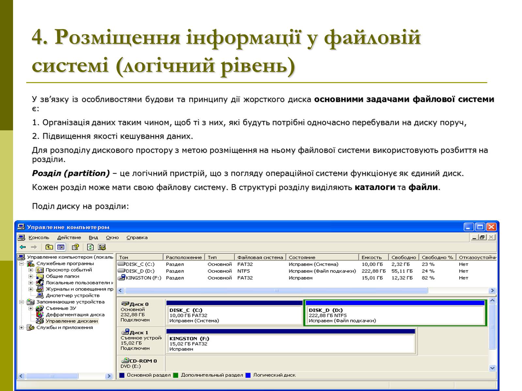Expand the Журналы и оповещения node
The height and width of the screenshot is (391, 522).
pyautogui.click(x=31, y=289)
